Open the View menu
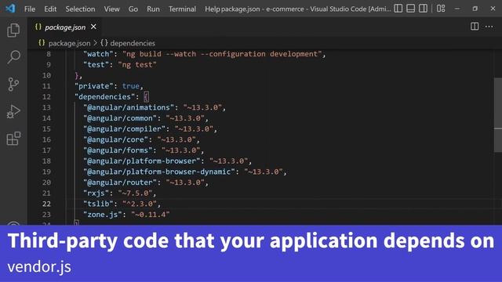 pyautogui.click(x=111, y=9)
